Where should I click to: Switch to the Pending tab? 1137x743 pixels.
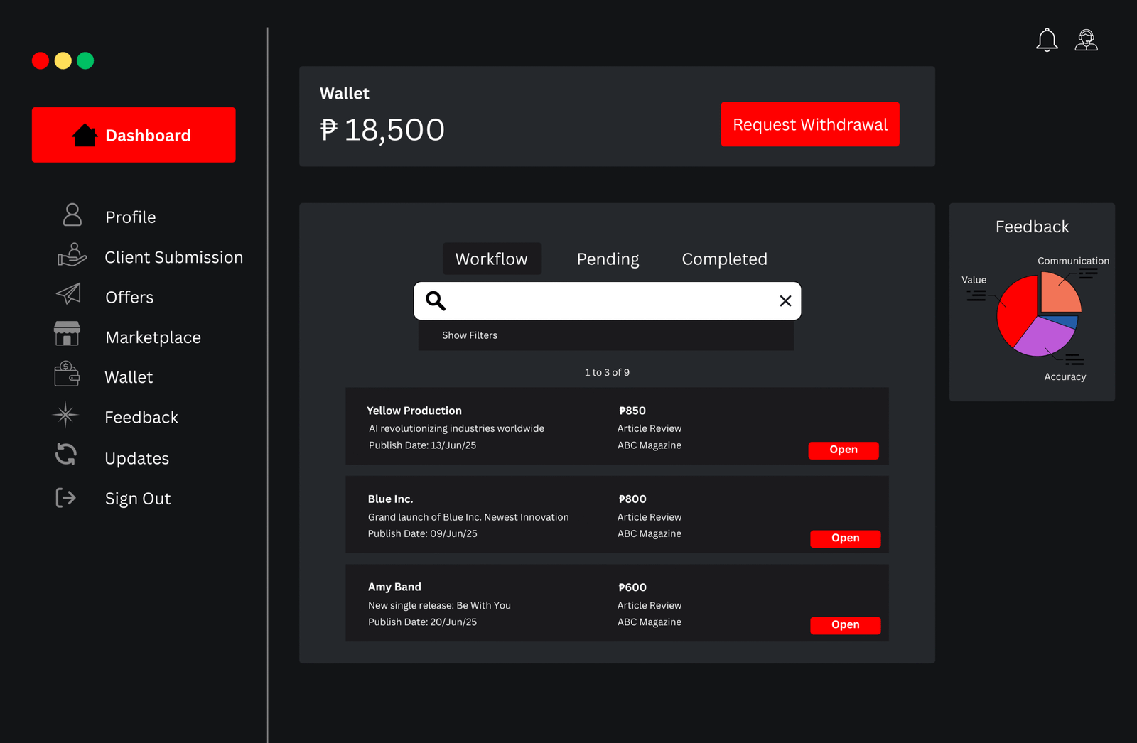point(608,259)
